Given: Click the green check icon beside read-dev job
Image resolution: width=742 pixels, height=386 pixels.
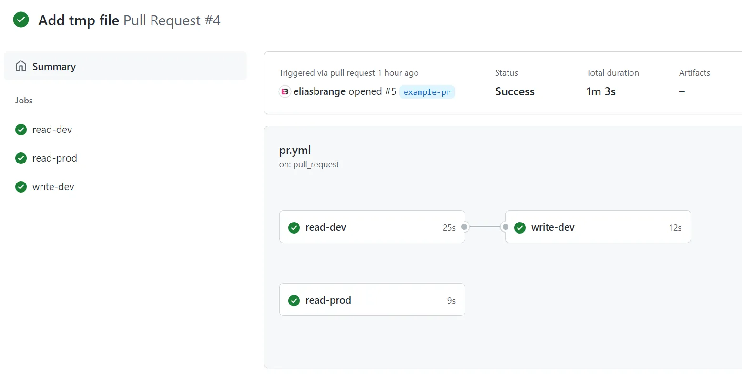Looking at the screenshot, I should (20, 129).
